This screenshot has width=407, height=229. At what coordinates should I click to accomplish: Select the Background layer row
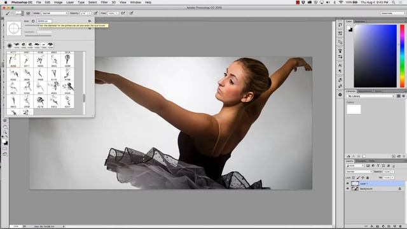(x=375, y=189)
